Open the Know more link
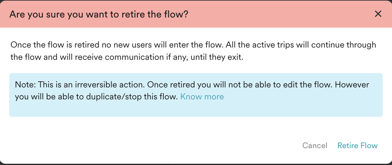The width and height of the screenshot is (392, 165). [x=202, y=97]
